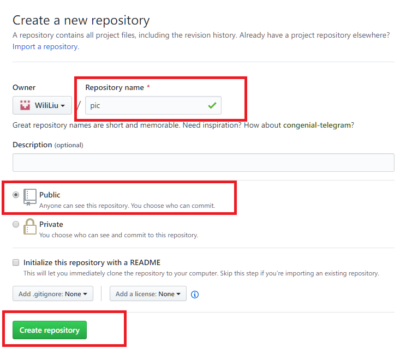Click the Repository name field label
Screen dimensions: 406x354
(115, 87)
